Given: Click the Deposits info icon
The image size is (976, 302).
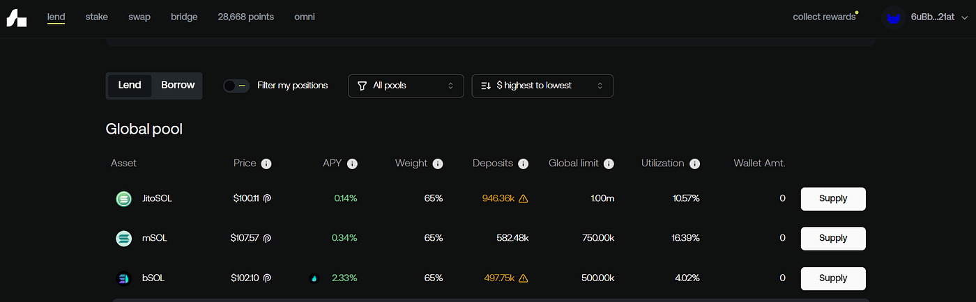Looking at the screenshot, I should pos(524,164).
